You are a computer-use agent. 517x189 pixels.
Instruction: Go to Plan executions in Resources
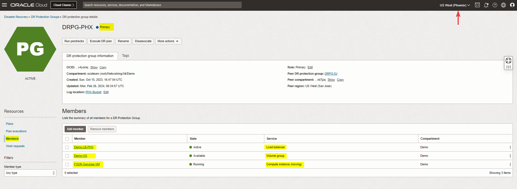(x=16, y=131)
